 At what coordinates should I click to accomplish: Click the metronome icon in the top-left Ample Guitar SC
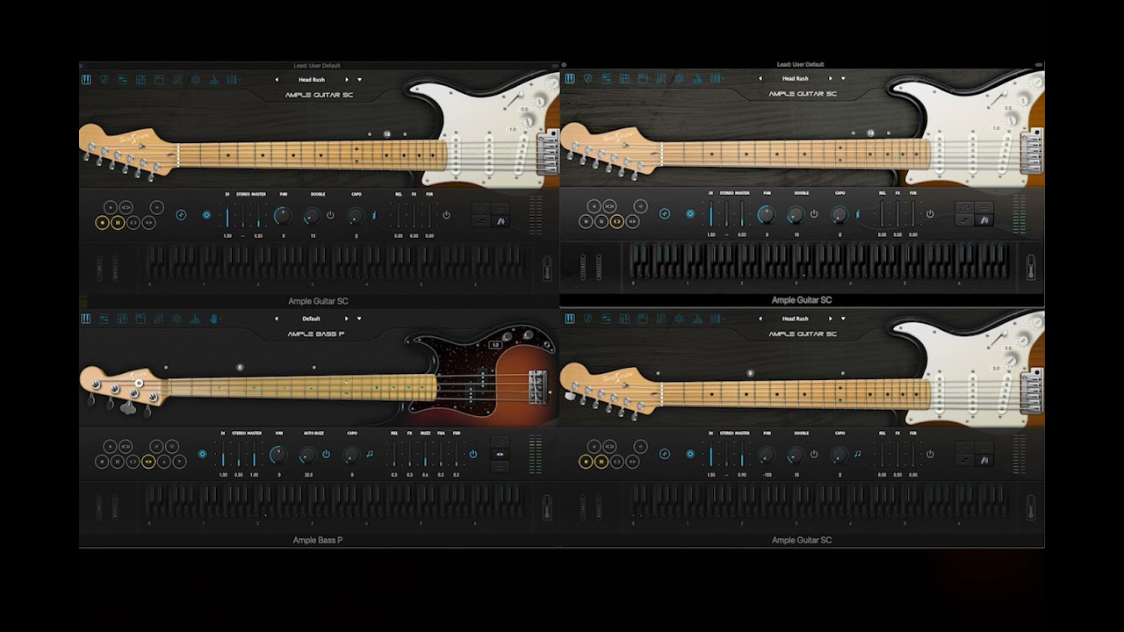point(501,221)
